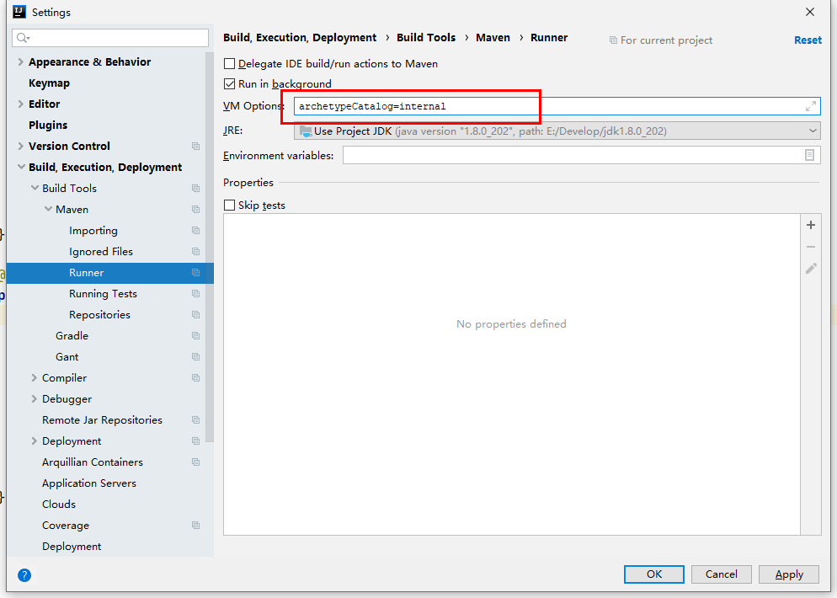Click project-level icon beside Repositories
This screenshot has height=598, width=837.
click(196, 315)
